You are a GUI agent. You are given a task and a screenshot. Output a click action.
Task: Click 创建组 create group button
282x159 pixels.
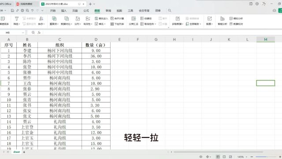coord(146,19)
